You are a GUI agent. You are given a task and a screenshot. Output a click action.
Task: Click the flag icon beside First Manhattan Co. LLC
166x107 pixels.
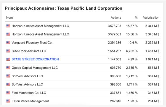coord(8,93)
